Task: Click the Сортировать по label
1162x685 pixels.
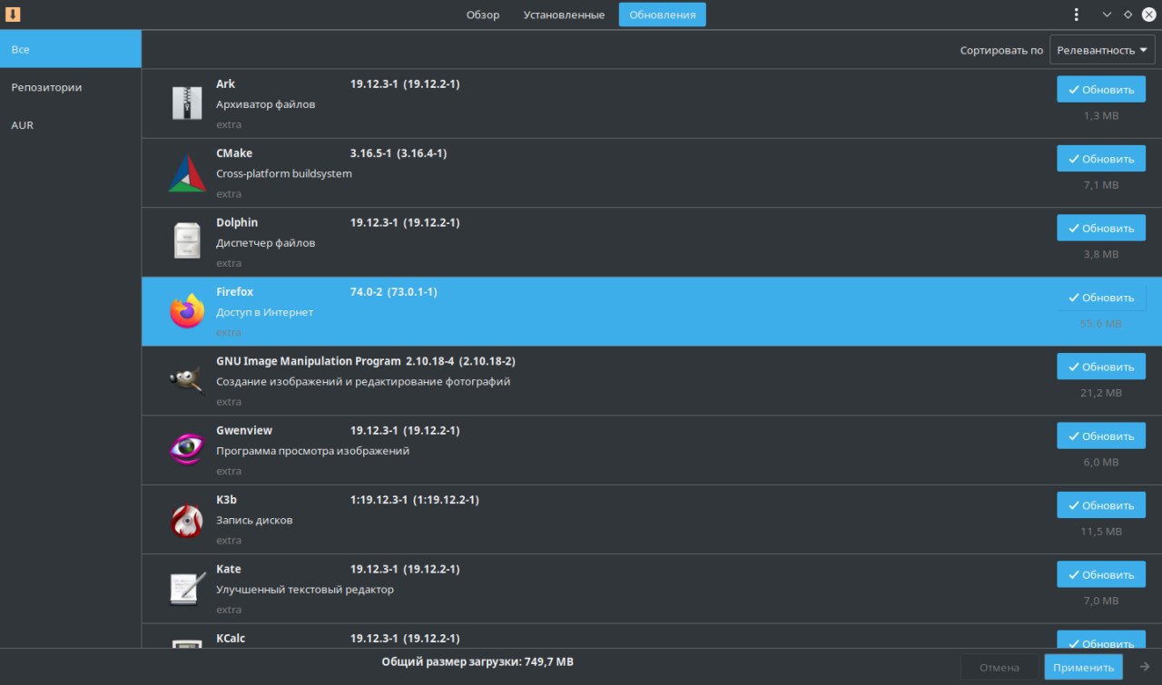Action: coord(1001,51)
